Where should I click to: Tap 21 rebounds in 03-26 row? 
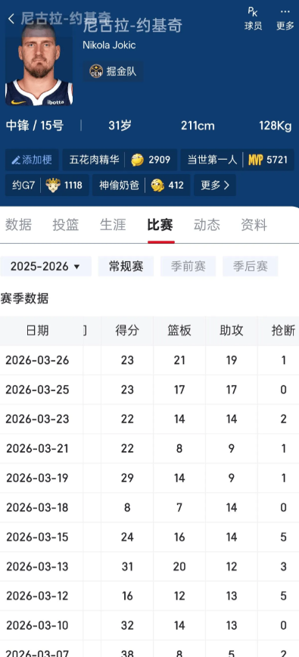(x=179, y=360)
